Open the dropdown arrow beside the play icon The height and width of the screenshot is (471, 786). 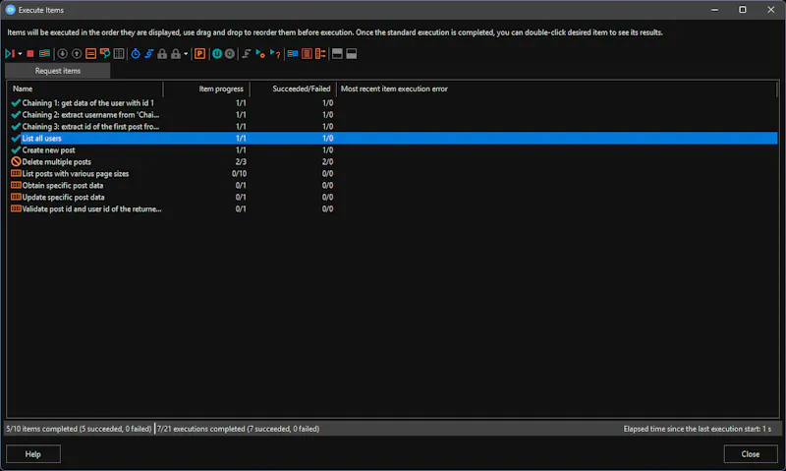click(20, 54)
